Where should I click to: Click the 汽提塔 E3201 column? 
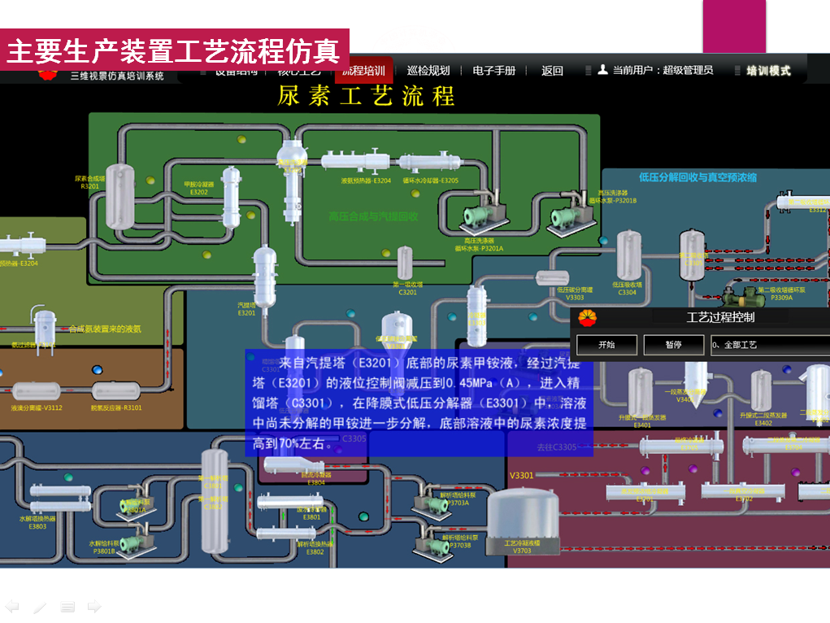coord(265,276)
